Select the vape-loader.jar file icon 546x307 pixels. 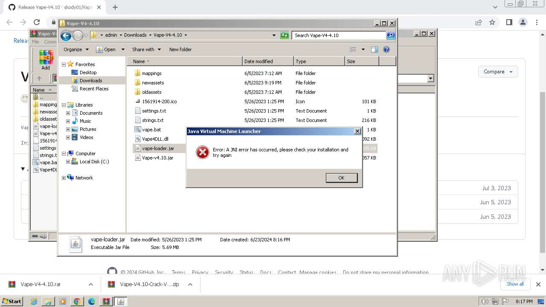tap(137, 148)
